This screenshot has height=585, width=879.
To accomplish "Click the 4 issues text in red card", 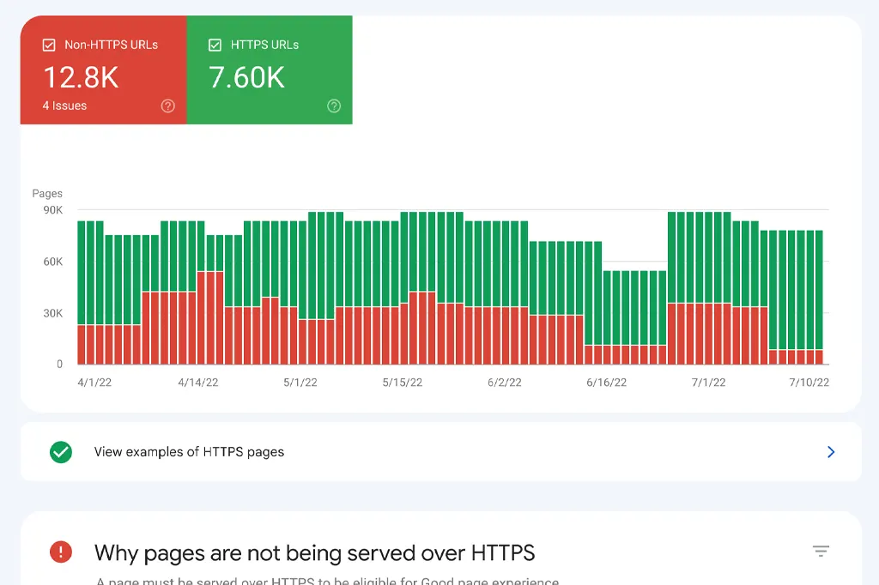I will coord(64,106).
